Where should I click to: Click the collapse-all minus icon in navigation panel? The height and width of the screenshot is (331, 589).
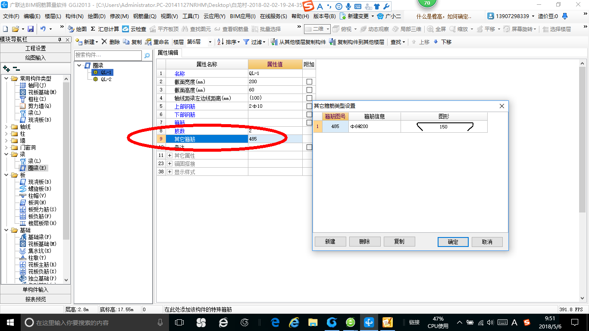point(16,68)
